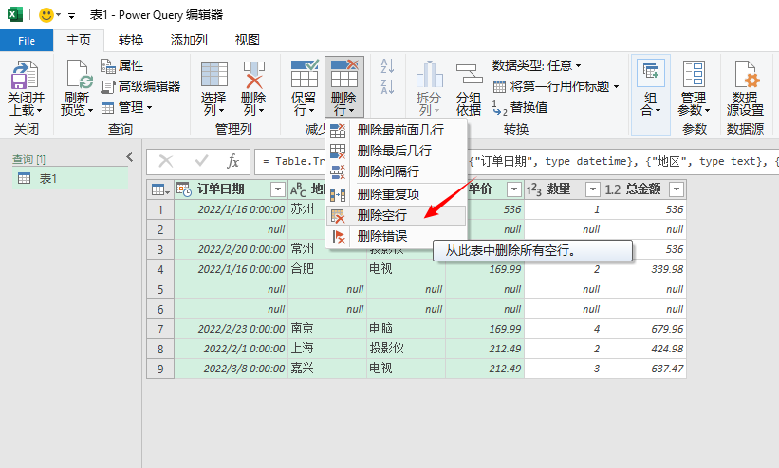Click the fx formula icon
This screenshot has width=779, height=468.
click(232, 161)
